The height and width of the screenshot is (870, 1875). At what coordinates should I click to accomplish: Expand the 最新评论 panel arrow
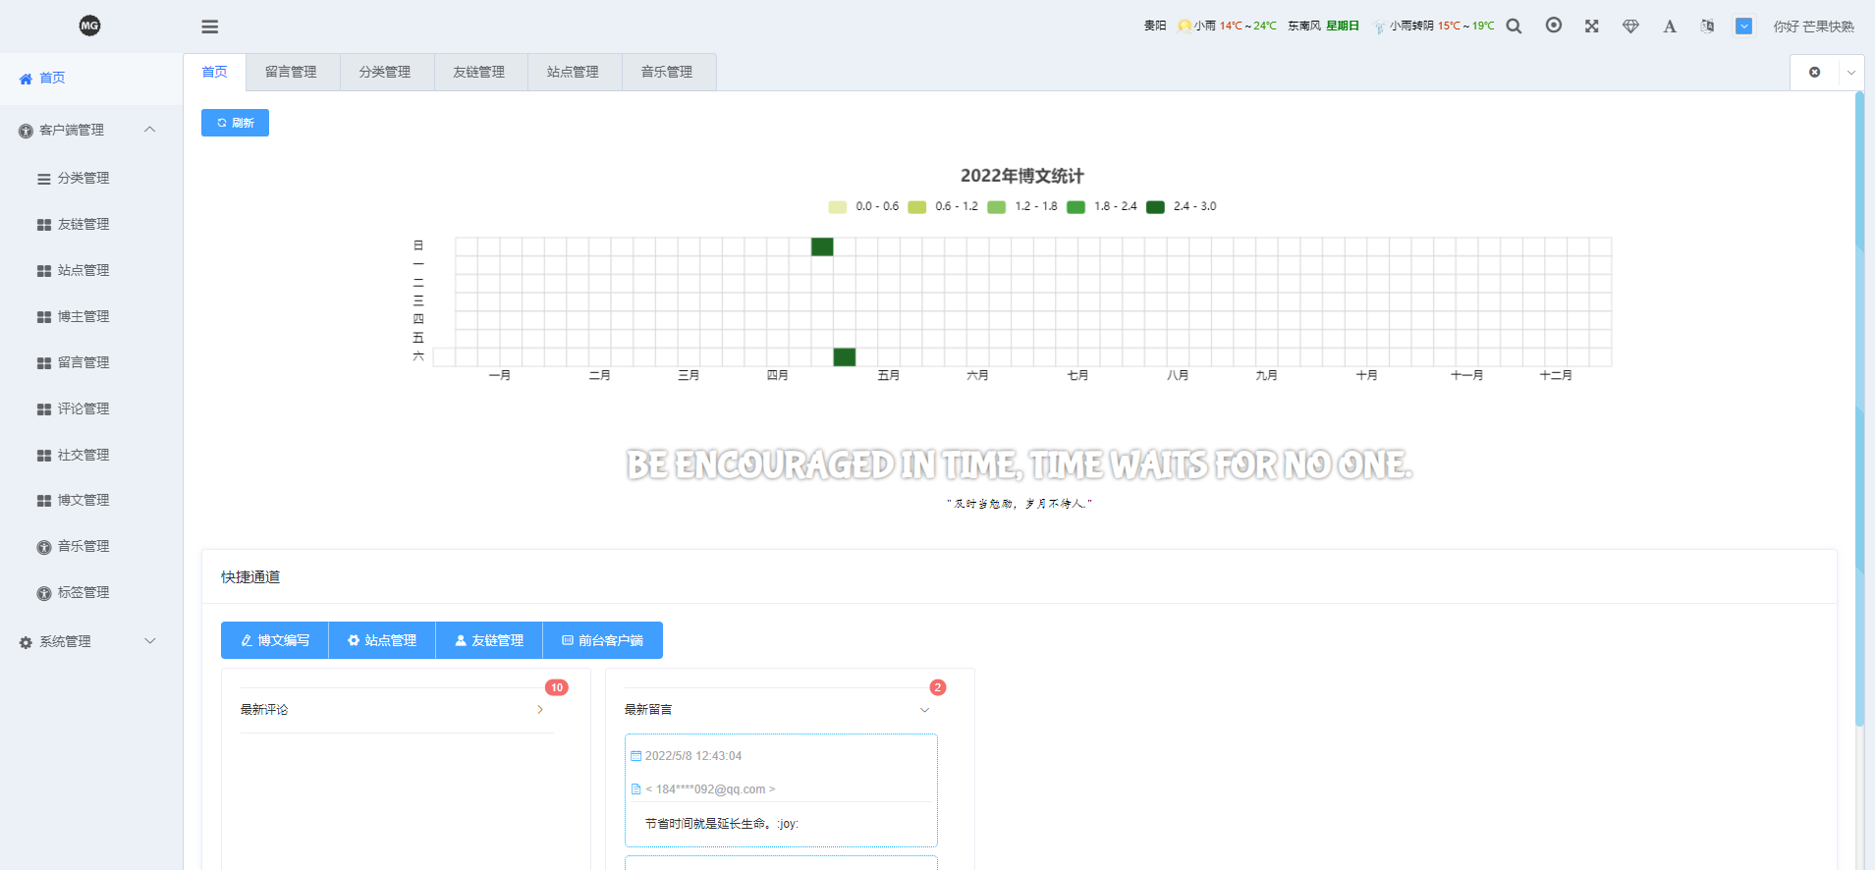[540, 710]
